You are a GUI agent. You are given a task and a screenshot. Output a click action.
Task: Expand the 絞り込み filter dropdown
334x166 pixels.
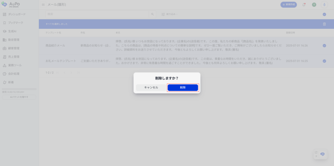[x=170, y=14]
